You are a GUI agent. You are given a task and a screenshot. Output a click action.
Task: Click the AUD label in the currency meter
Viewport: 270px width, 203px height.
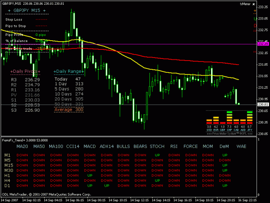pyautogui.click(x=243, y=130)
